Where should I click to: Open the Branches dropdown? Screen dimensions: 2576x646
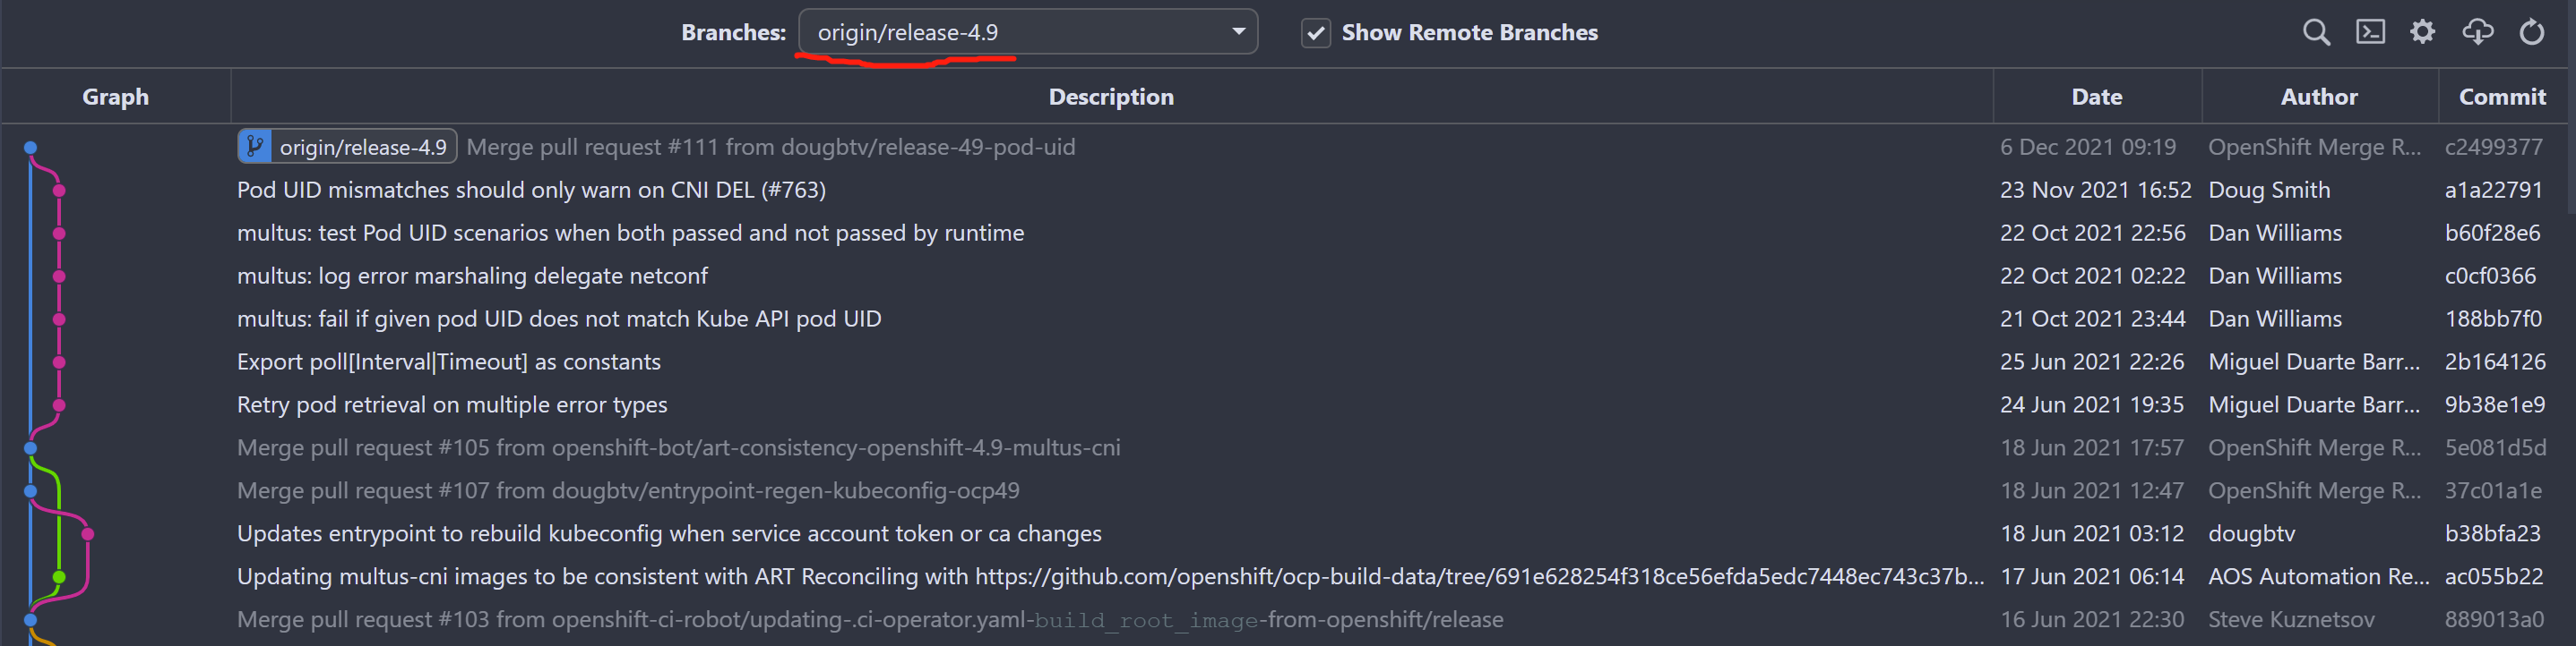coord(1026,32)
